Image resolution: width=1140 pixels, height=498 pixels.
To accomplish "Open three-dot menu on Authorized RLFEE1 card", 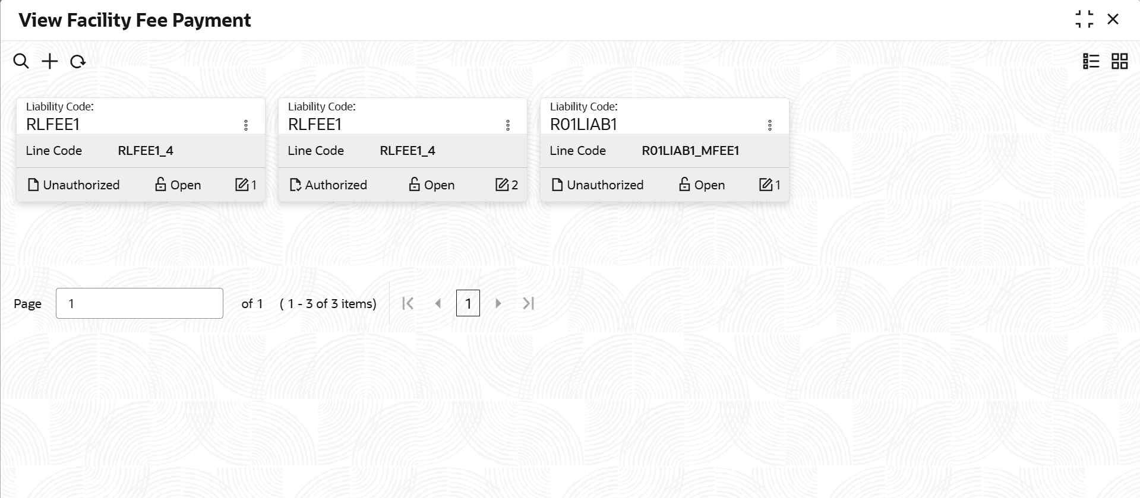I will (508, 125).
